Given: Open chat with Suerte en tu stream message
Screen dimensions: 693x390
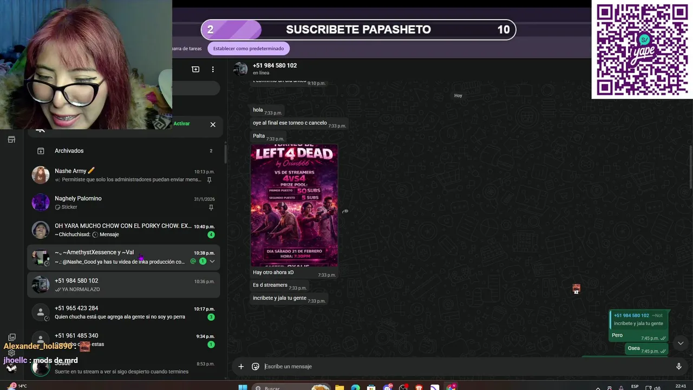Looking at the screenshot, I should click(125, 367).
